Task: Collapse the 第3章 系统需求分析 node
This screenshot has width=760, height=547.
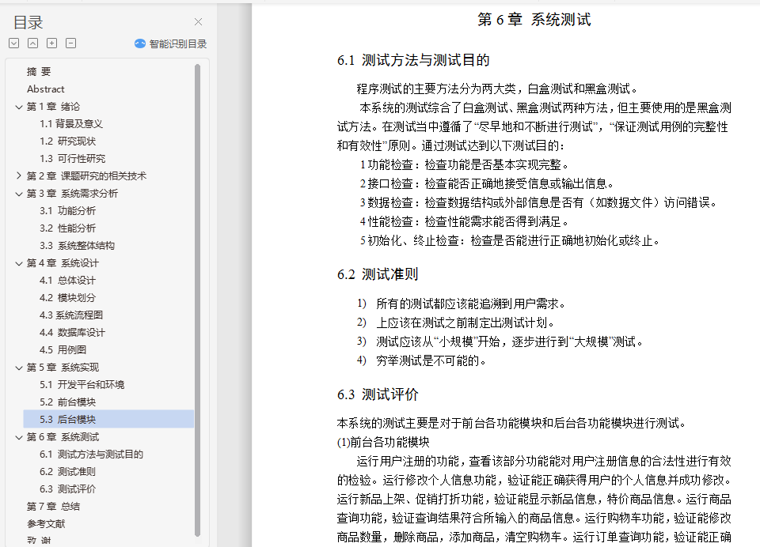Action: point(19,194)
